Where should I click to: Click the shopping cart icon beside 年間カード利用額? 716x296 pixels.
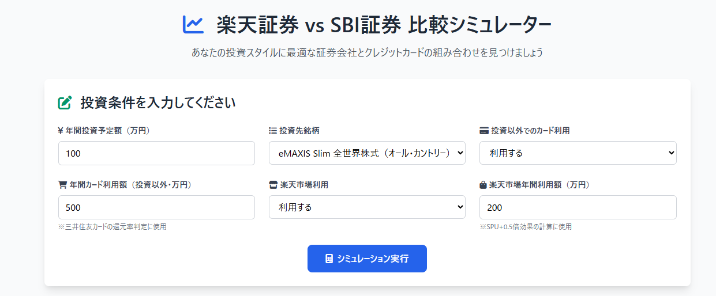pos(63,185)
